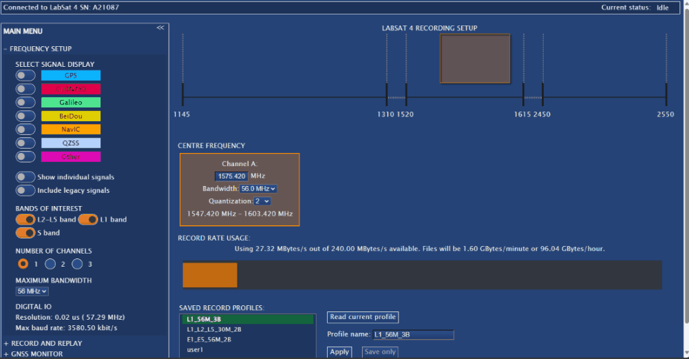Click the QZSS light blue color label
Viewport: 689px width, 359px height.
[x=71, y=143]
